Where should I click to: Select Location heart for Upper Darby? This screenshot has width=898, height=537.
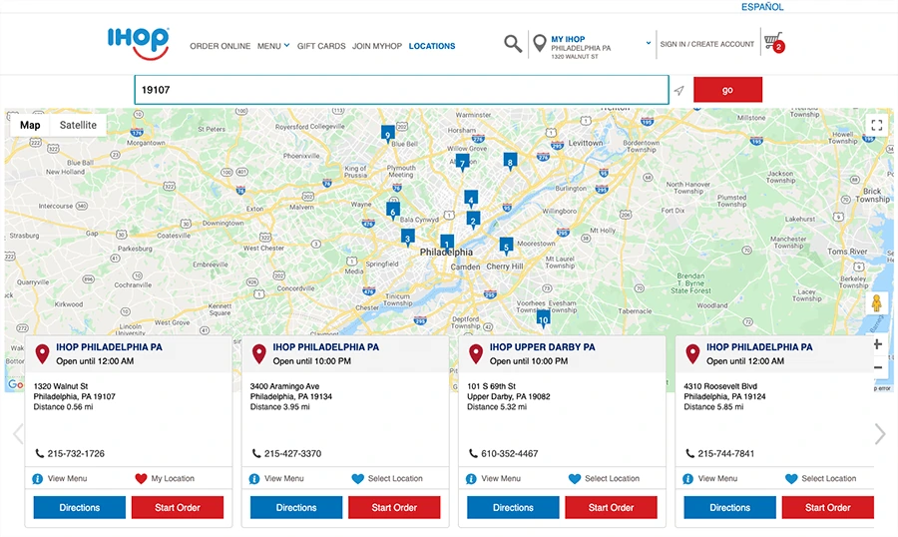[575, 478]
